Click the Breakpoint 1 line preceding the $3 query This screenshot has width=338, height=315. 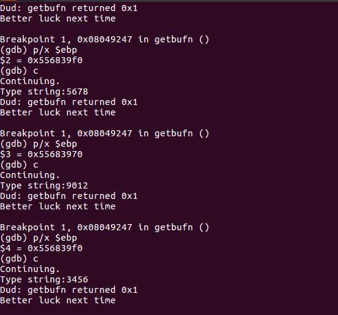click(104, 133)
